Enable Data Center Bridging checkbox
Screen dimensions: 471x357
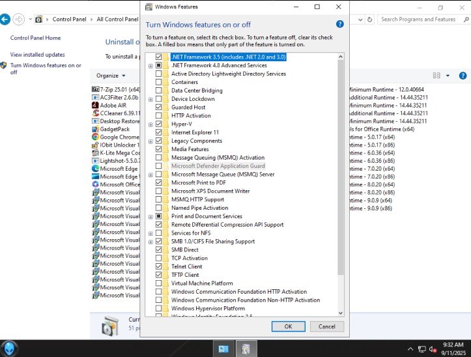[158, 91]
